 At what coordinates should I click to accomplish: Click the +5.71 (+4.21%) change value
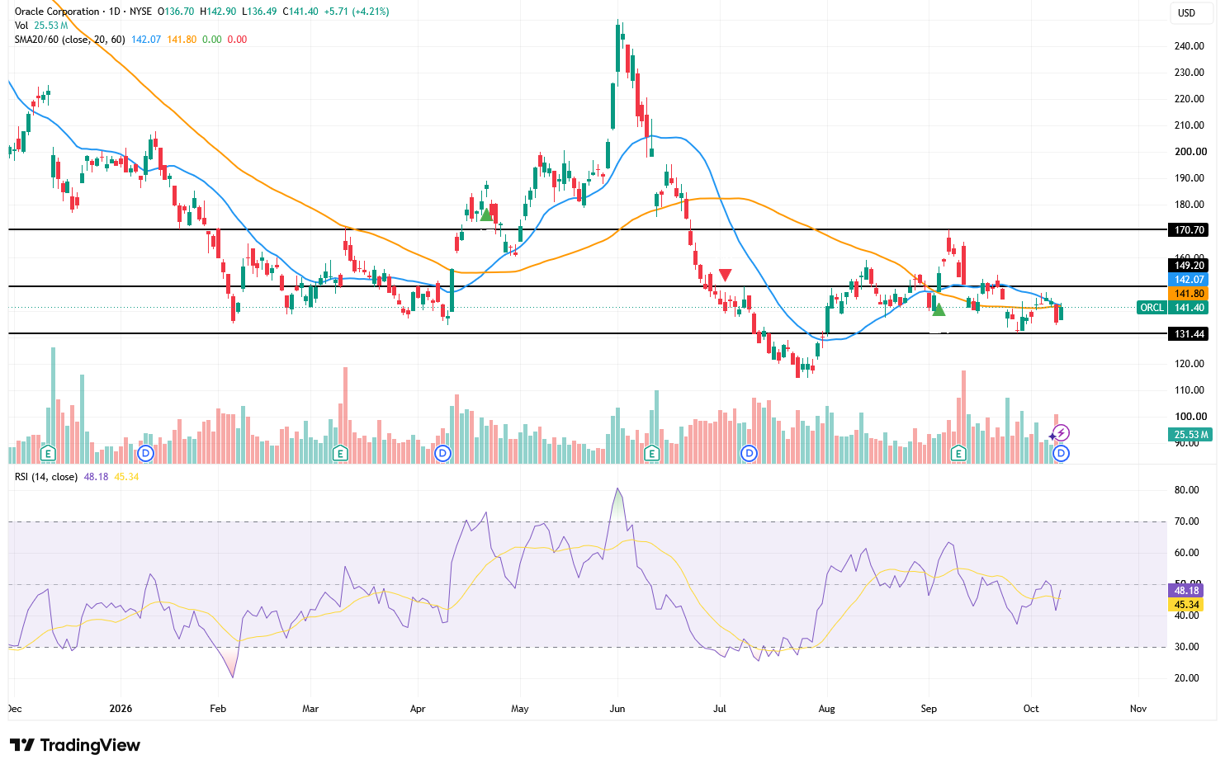(x=358, y=12)
